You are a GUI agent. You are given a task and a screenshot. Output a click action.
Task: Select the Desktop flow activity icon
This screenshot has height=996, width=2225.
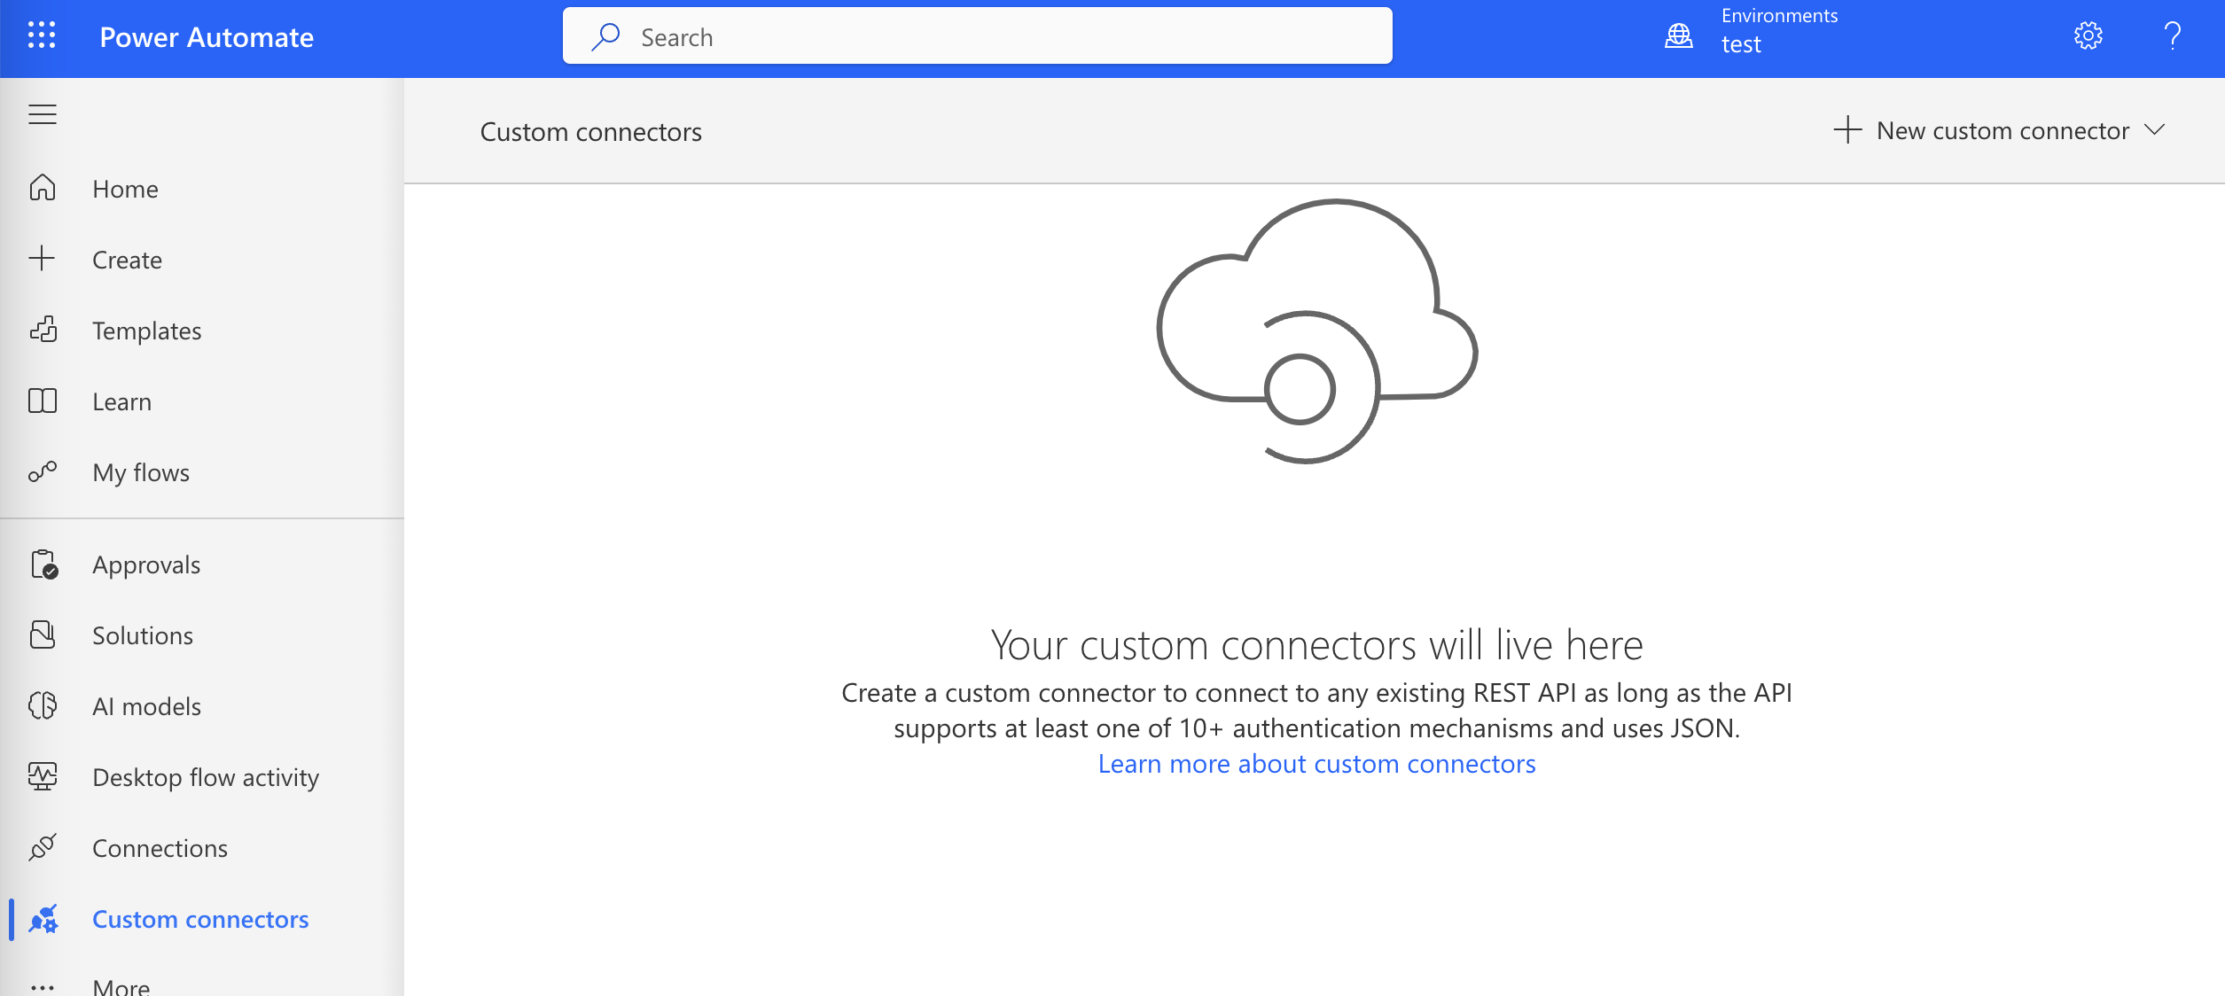point(43,777)
